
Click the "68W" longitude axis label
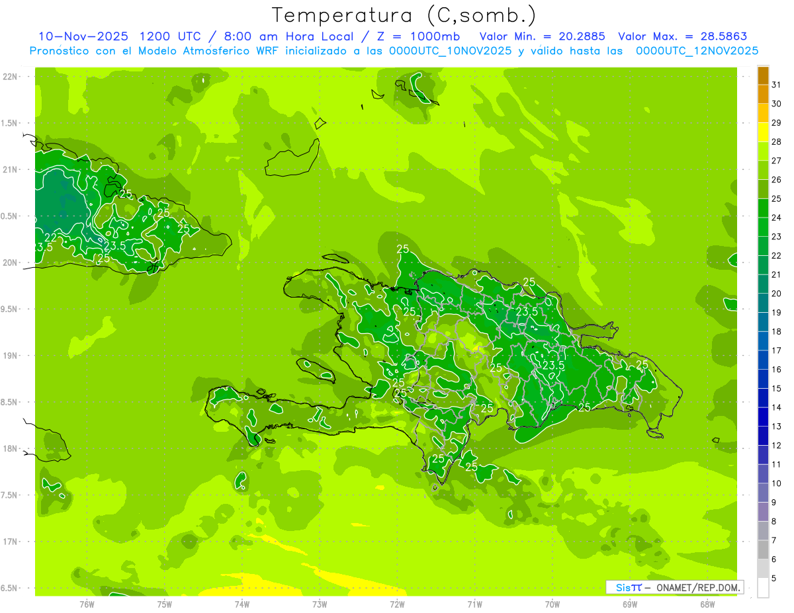pos(707,604)
